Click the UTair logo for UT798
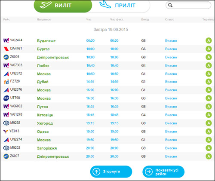Screen dimensions: 215x181 click(x=6, y=98)
